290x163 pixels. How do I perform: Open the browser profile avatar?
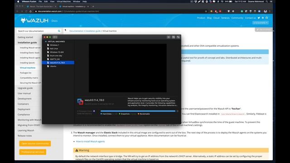tap(266, 11)
